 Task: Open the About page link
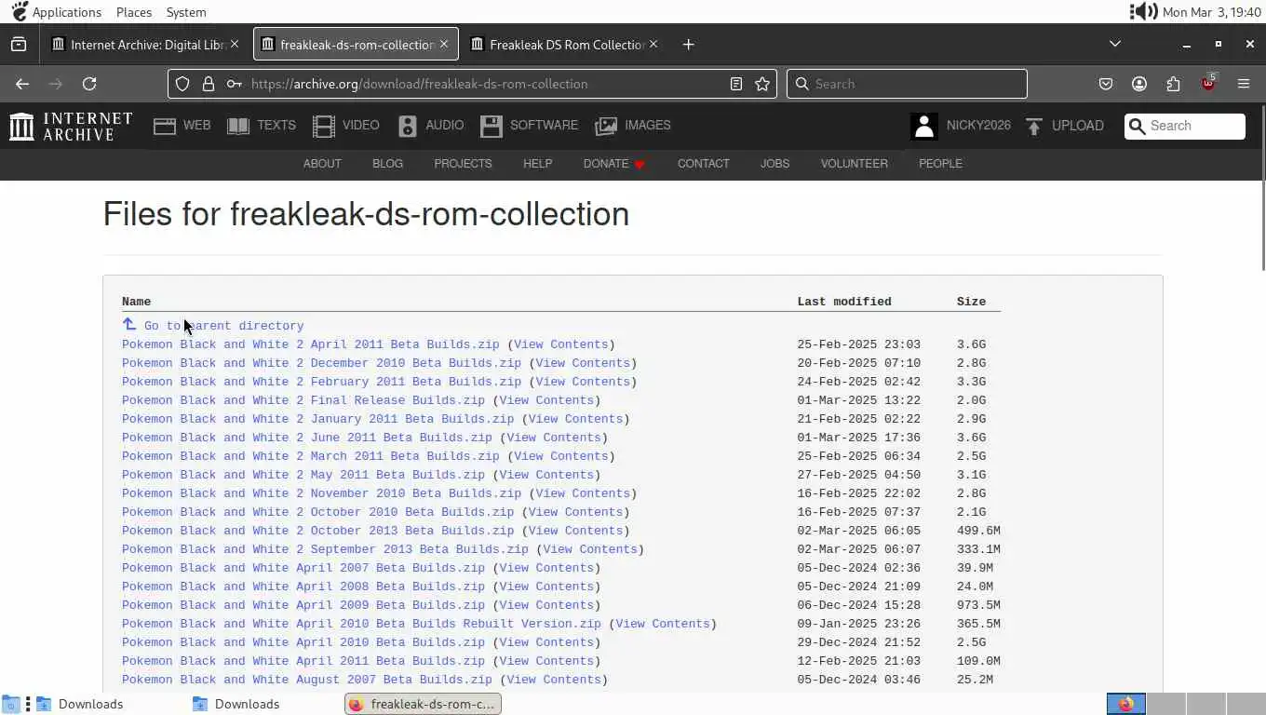pos(322,164)
